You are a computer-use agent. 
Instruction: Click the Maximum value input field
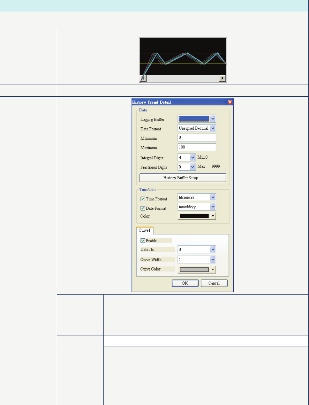click(197, 147)
